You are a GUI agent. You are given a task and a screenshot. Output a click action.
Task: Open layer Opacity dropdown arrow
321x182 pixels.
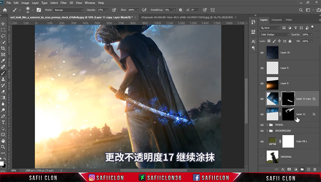click(x=311, y=35)
